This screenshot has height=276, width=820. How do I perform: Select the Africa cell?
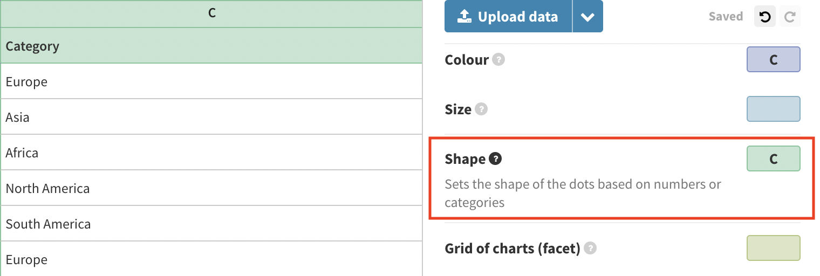(211, 153)
